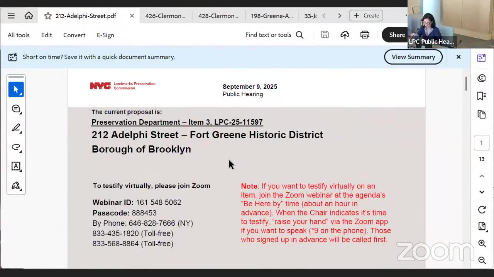494x277 pixels.
Task: Print the document
Action: pyautogui.click(x=365, y=35)
